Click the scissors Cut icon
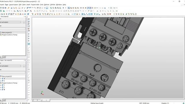The height and width of the screenshot is (104, 185). 12,8
